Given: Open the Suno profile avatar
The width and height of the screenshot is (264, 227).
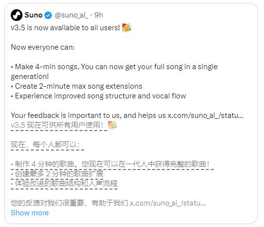Looking at the screenshot, I should 17,15.
